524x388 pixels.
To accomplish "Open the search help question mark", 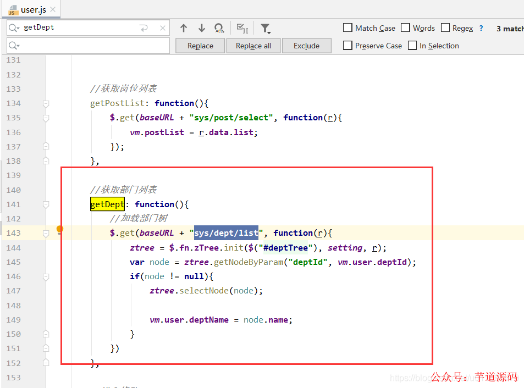I will (x=481, y=28).
